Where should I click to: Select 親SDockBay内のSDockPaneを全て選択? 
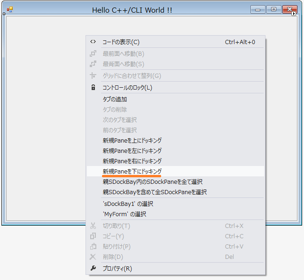pyautogui.click(x=175, y=182)
